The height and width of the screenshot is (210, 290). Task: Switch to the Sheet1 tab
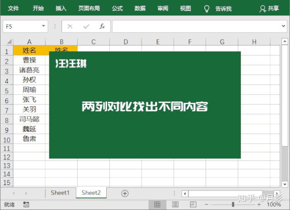click(60, 193)
